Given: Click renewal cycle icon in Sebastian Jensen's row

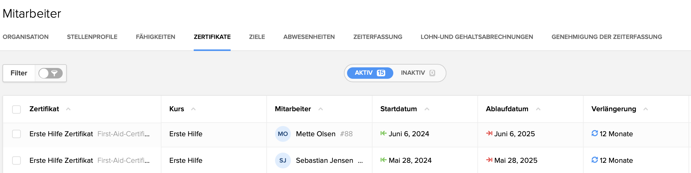Looking at the screenshot, I should [x=594, y=160].
